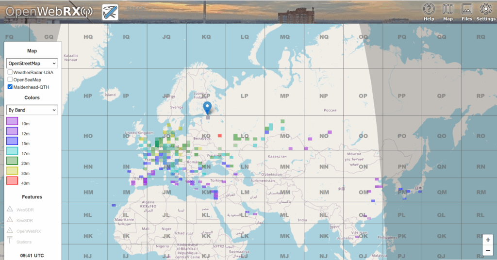Click the Swiss army knife receiver avatar
497x260 pixels.
coord(110,12)
